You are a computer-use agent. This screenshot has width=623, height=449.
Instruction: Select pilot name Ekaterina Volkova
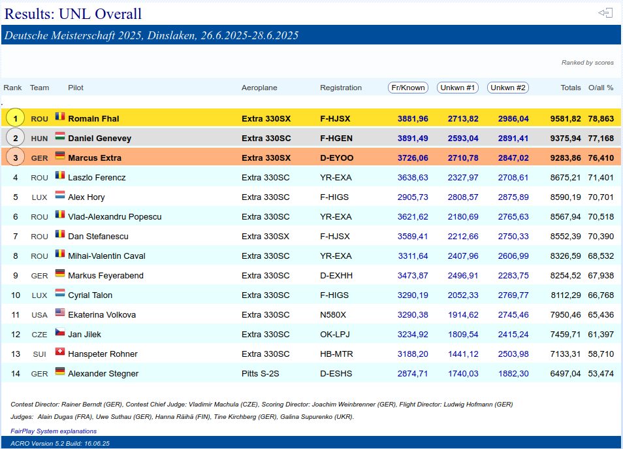click(x=102, y=315)
